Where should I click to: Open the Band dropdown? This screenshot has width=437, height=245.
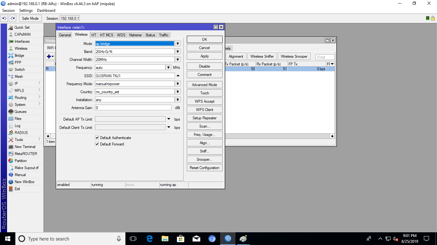(178, 51)
